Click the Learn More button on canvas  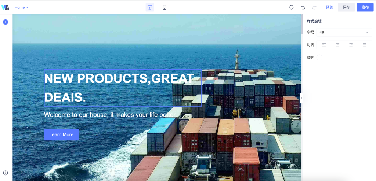pyautogui.click(x=61, y=134)
